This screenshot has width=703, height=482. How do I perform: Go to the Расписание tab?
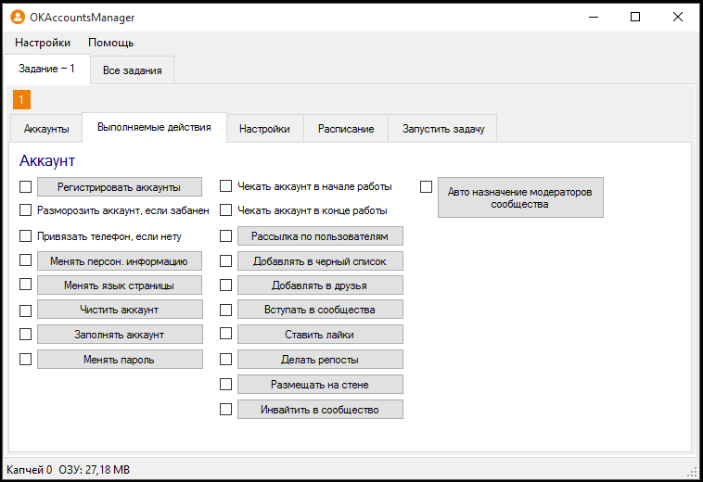tap(346, 129)
